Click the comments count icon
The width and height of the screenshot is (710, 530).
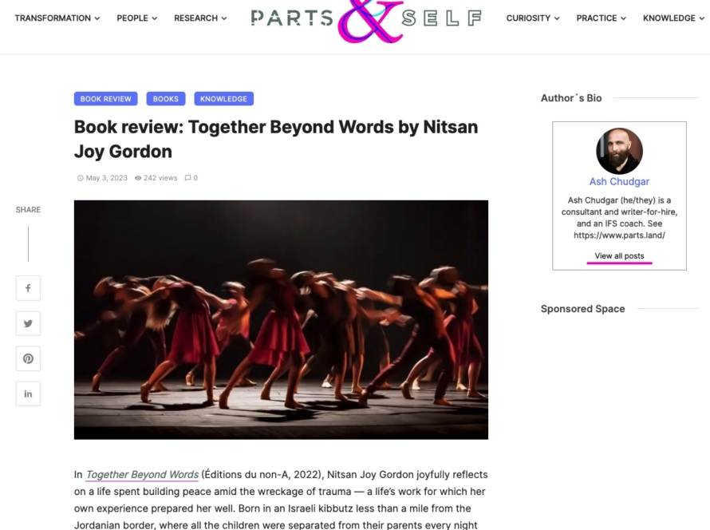[x=187, y=178]
